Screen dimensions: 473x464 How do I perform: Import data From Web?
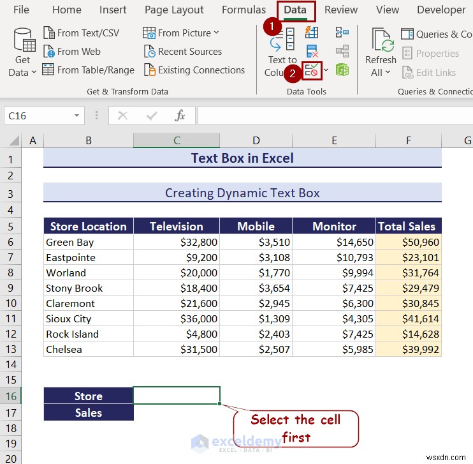tap(72, 51)
